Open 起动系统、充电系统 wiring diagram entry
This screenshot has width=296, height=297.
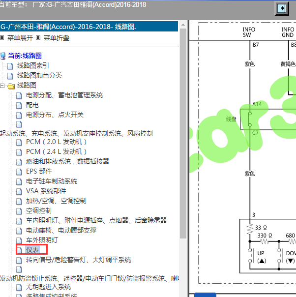(76, 133)
